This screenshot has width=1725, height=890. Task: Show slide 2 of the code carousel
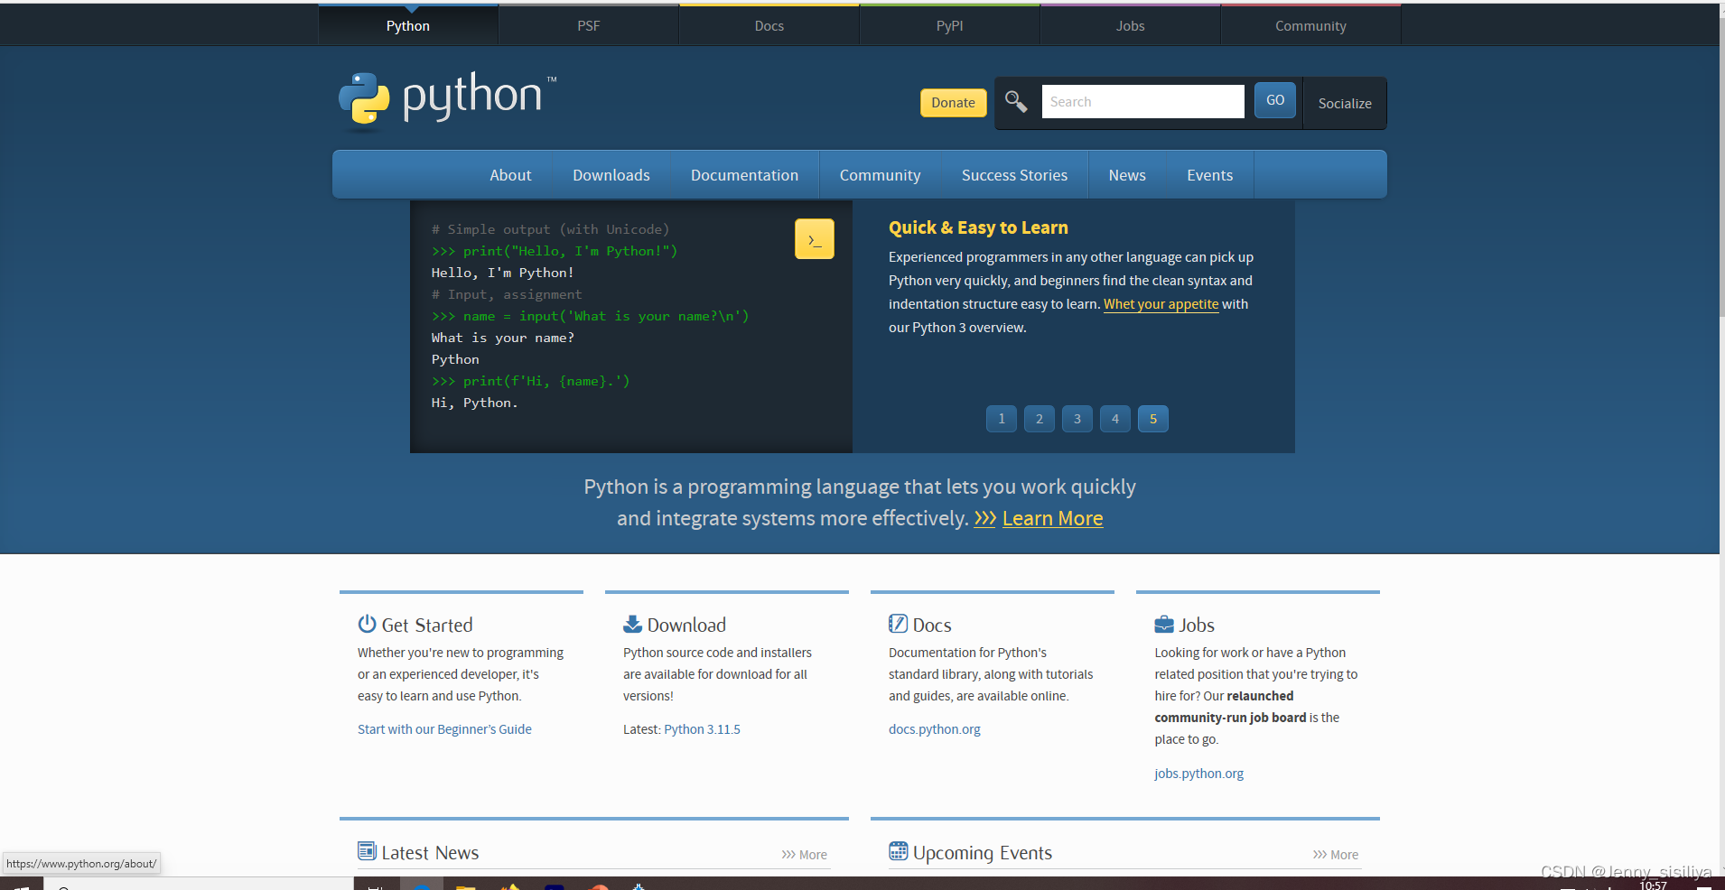click(1040, 419)
